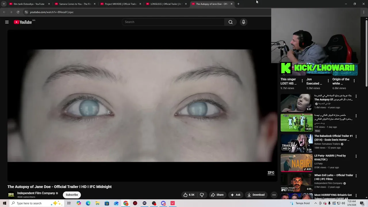Screen dimensions: 368x207
Task: Open the YouTube guide hamburger menu
Action: (x=7, y=22)
